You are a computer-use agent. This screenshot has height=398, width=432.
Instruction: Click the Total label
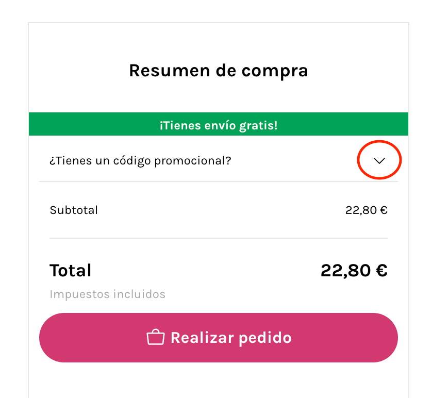[70, 270]
